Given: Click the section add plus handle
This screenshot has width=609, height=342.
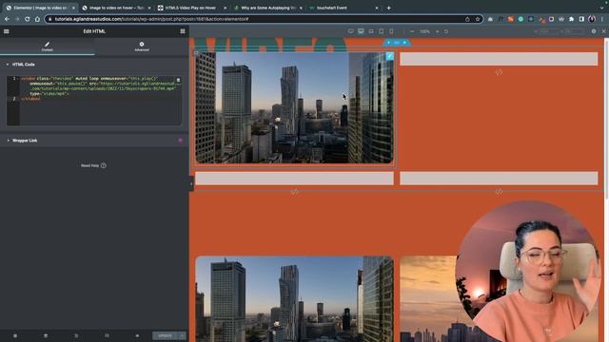Looking at the screenshot, I should tap(388, 43).
